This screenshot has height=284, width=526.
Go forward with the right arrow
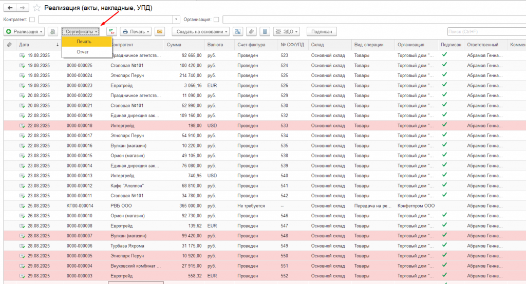click(22, 8)
